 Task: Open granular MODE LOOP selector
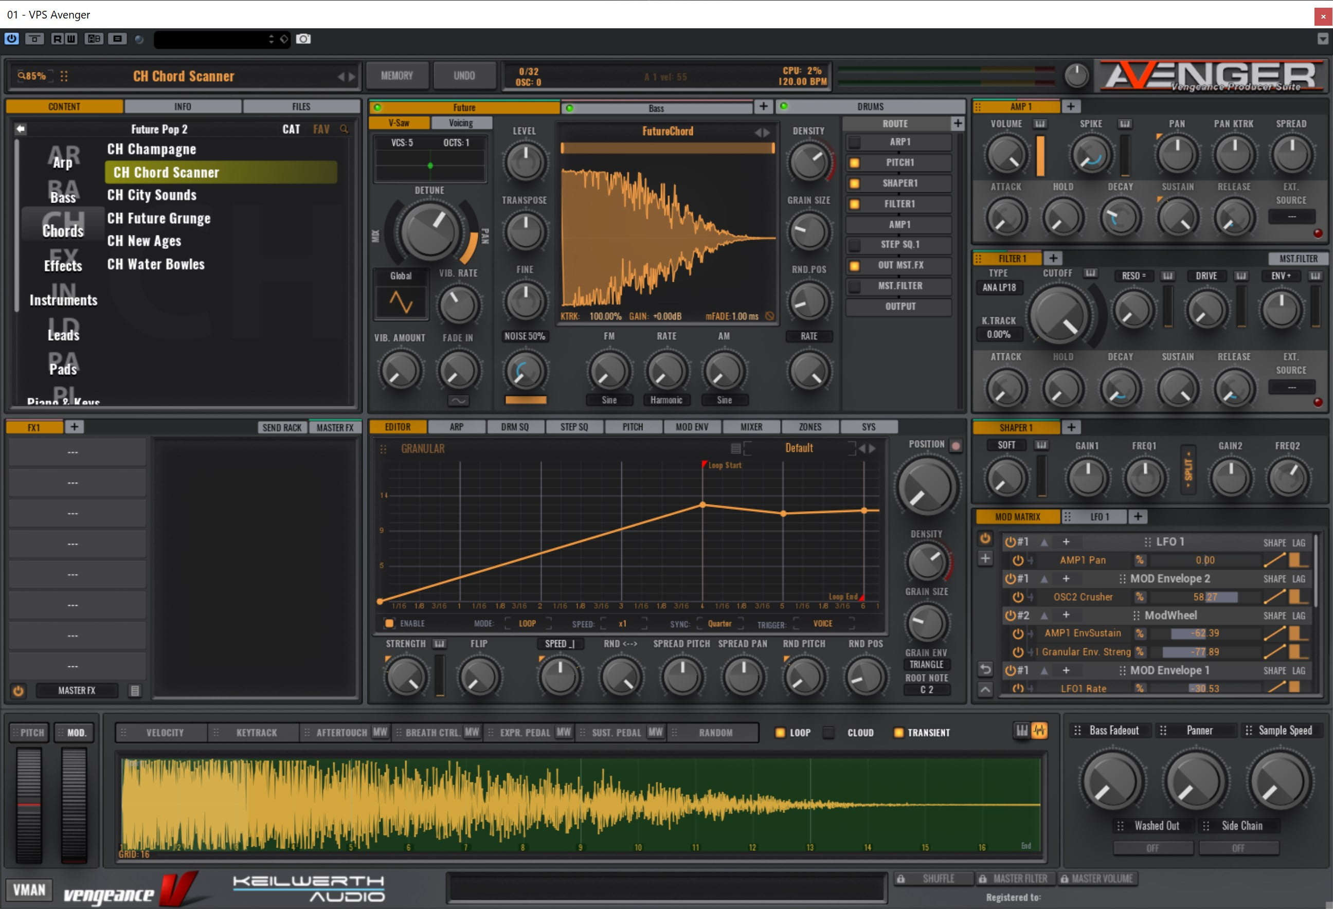tap(527, 624)
